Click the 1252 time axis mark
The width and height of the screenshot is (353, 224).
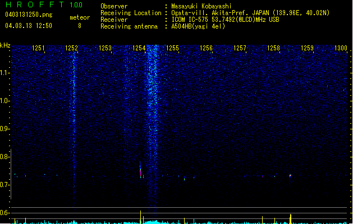[x=72, y=48]
